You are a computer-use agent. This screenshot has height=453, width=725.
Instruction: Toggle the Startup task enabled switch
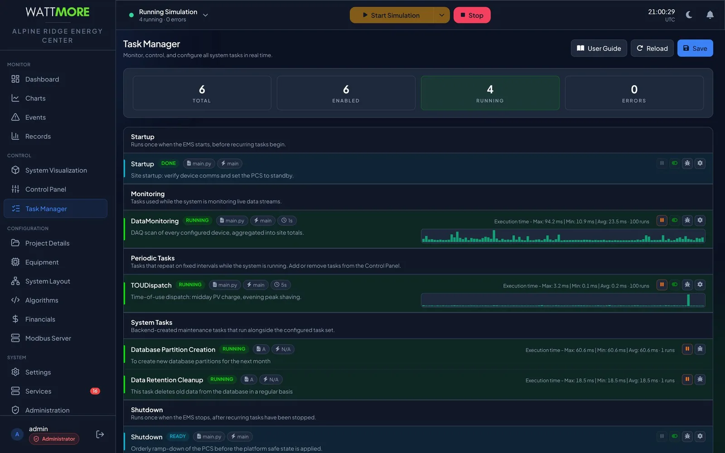click(x=674, y=164)
